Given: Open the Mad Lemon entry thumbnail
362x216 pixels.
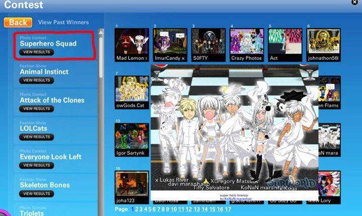Looking at the screenshot, I should tap(132, 45).
